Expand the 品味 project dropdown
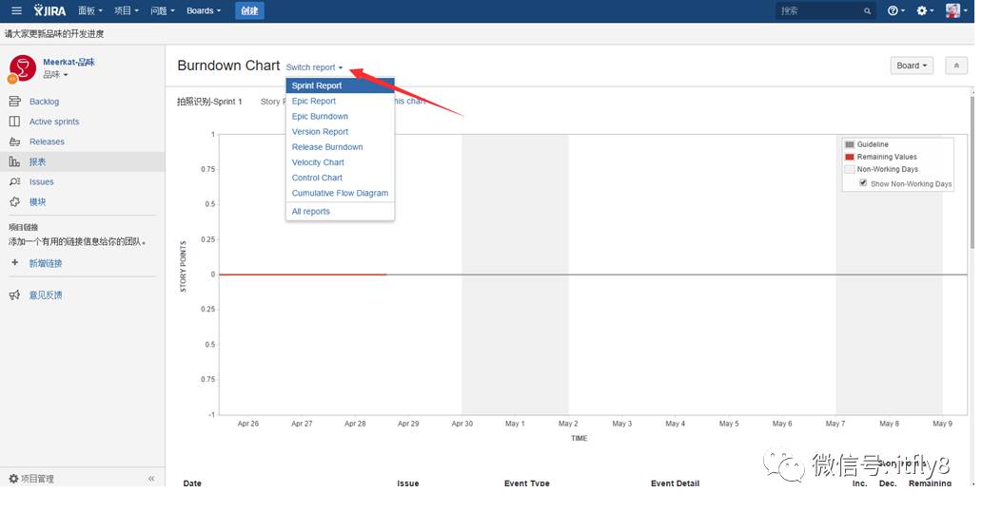Image resolution: width=982 pixels, height=511 pixels. click(55, 74)
